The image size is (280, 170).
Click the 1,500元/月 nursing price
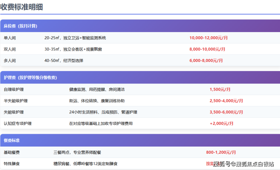[220, 90]
